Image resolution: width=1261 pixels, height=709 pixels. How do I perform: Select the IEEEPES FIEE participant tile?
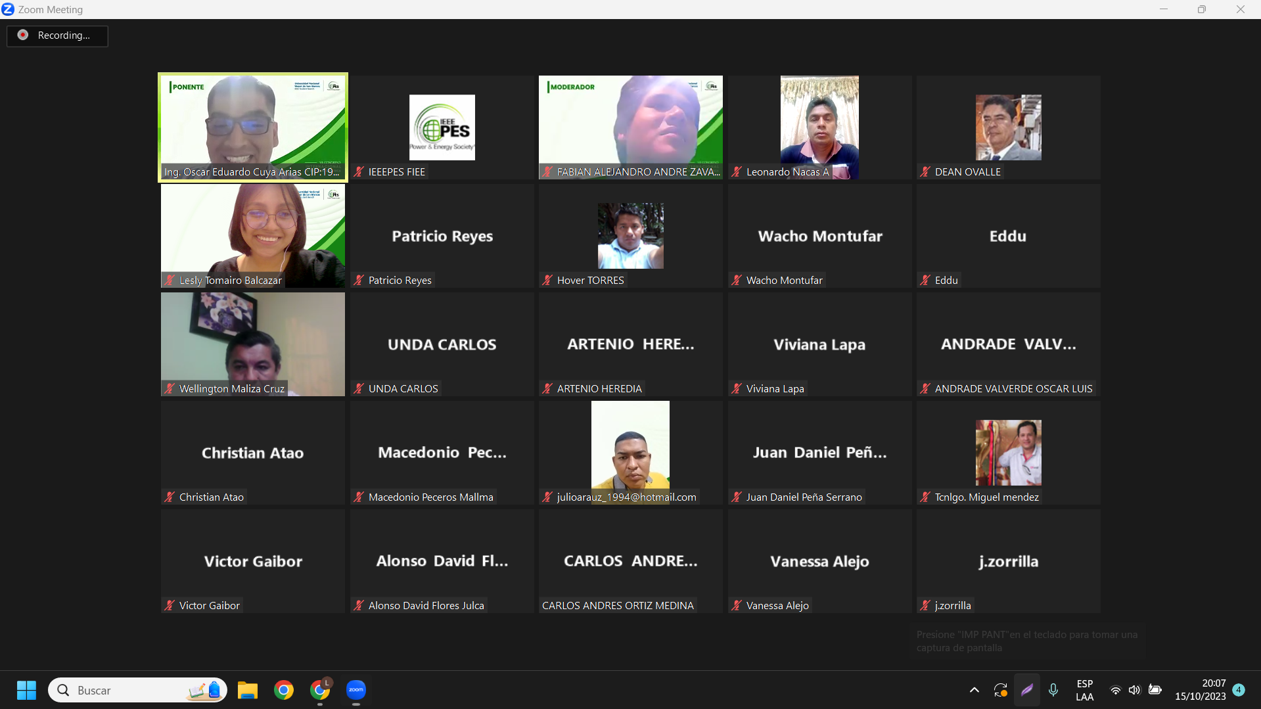[442, 127]
